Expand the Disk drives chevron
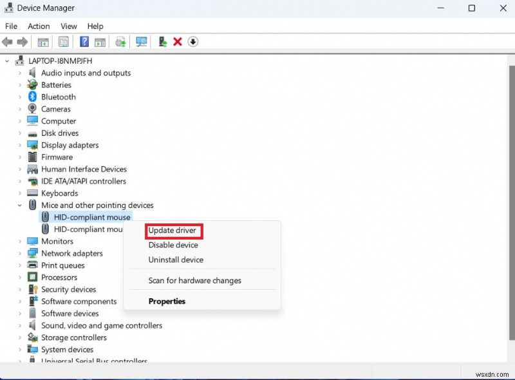 pos(20,133)
